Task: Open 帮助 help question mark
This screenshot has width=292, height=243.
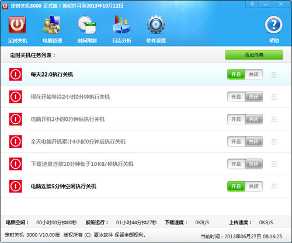Action: pyautogui.click(x=274, y=30)
